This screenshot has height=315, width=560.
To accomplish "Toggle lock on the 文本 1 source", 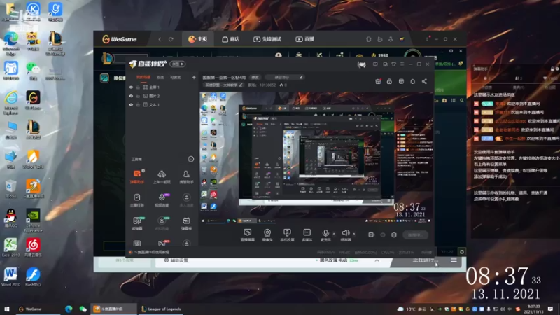I will (x=138, y=104).
